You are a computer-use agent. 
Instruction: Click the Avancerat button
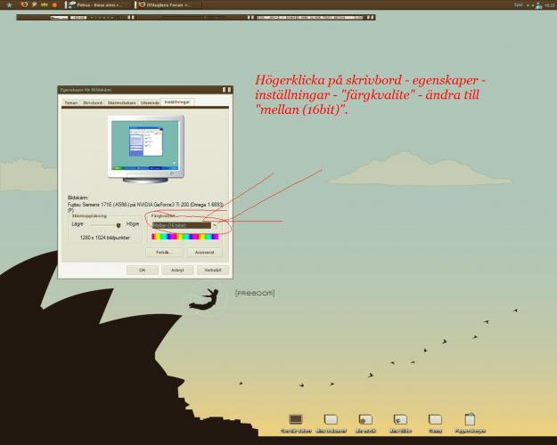(204, 252)
